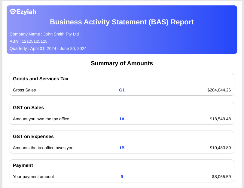Click the $204,044.26 gross sales amount
This screenshot has width=244, height=188.
[219, 90]
